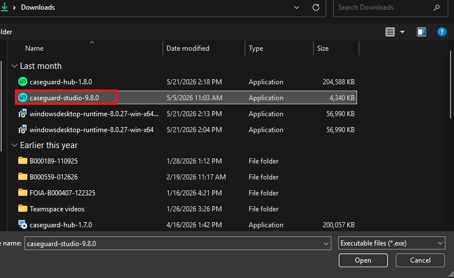Sort by the Type column header

click(x=256, y=48)
